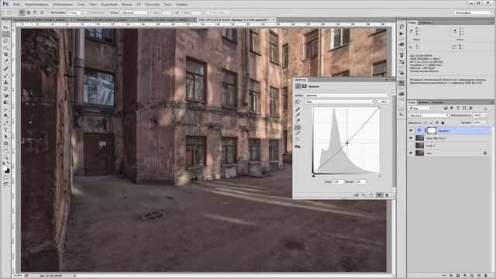
Task: Select the Eraser tool
Action: [6, 95]
